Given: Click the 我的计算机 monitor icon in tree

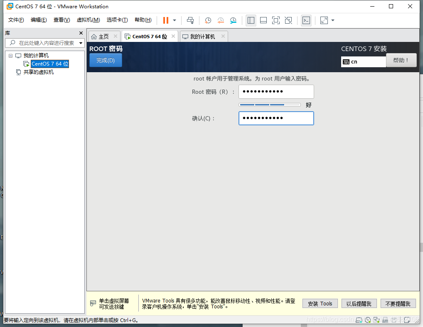Looking at the screenshot, I should click(x=18, y=56).
